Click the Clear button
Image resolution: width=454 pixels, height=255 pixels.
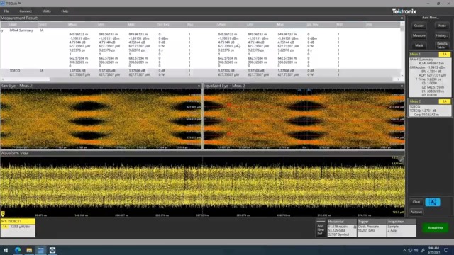click(416, 202)
